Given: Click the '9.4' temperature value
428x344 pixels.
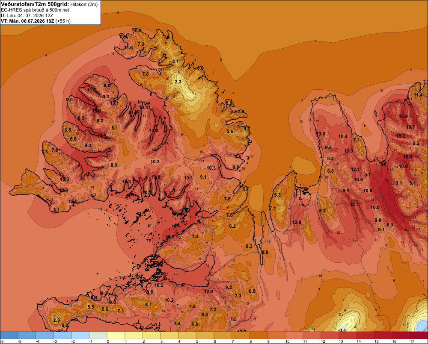Looking at the screenshot, I should tap(330, 159).
